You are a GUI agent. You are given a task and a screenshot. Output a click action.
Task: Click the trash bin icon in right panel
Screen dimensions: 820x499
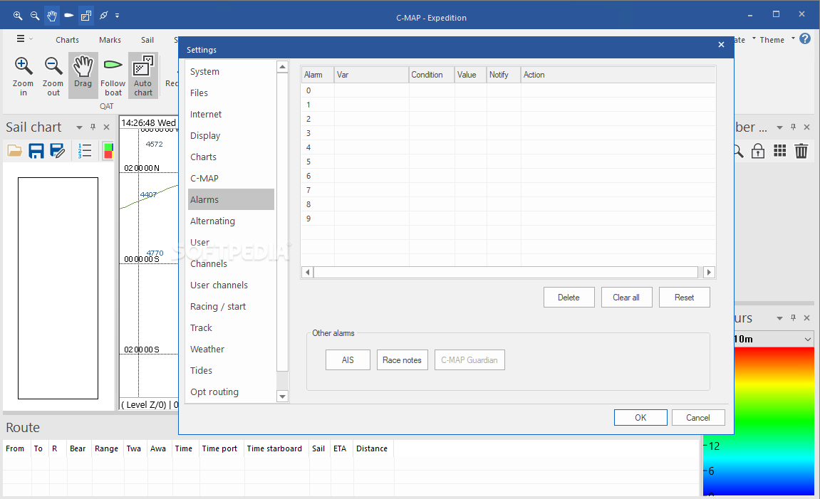[x=801, y=151]
